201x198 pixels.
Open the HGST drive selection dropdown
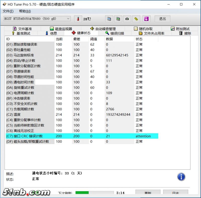pyautogui.click(x=37, y=19)
